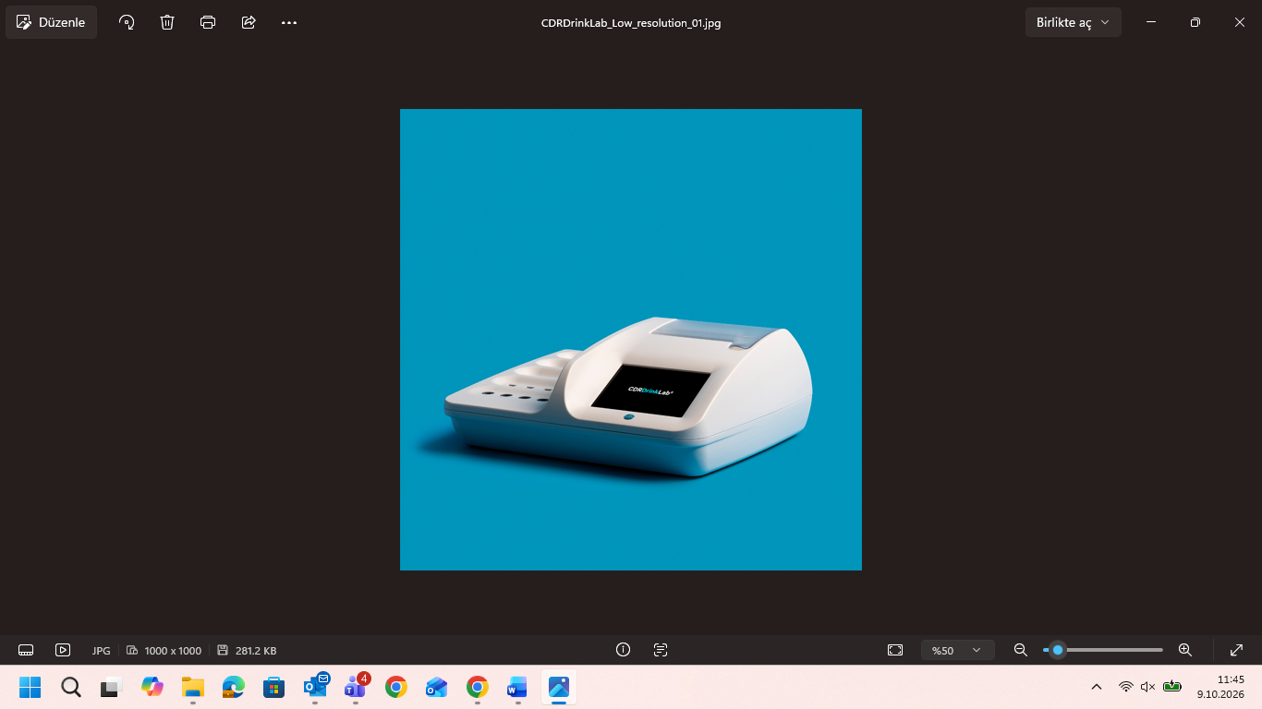1262x709 pixels.
Task: Print the image via the printer icon
Action: [208, 22]
